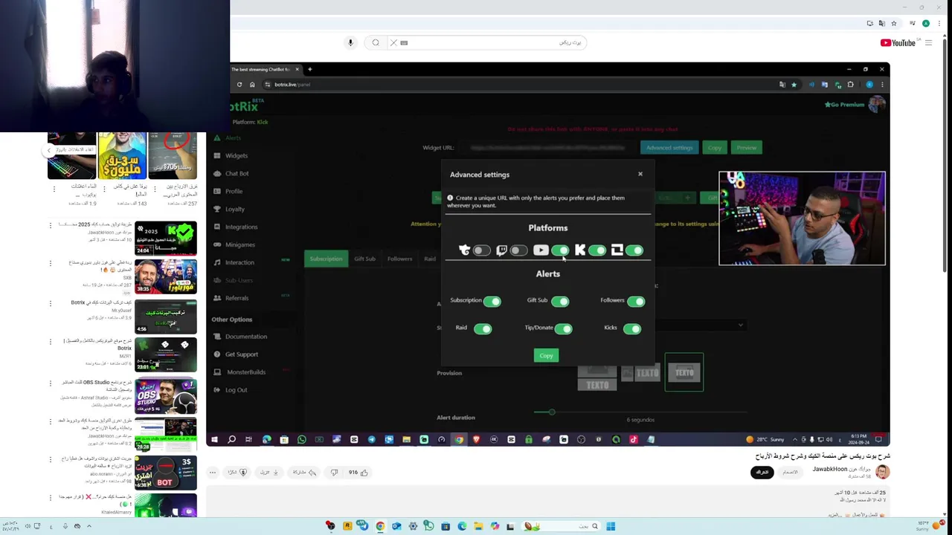Toggle the Tip/Donate alert switch
The image size is (952, 535).
tap(564, 328)
